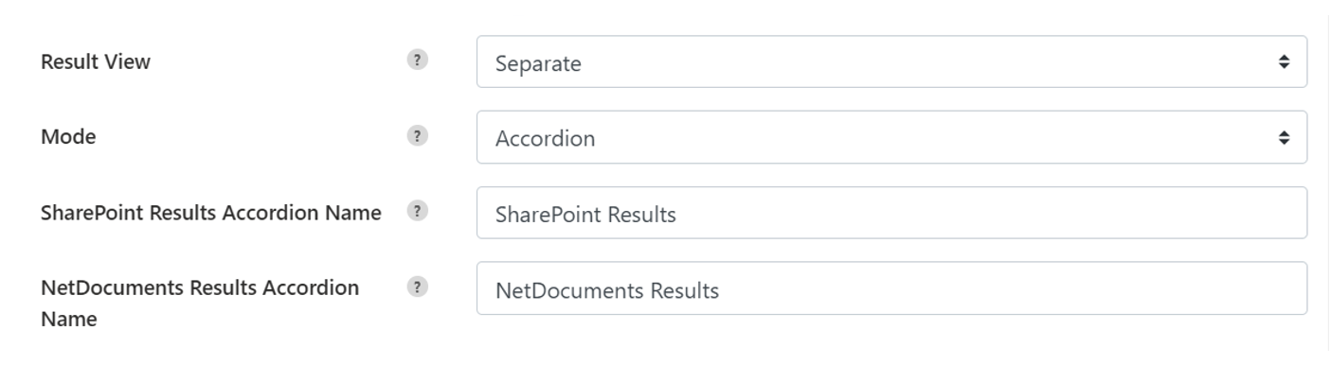Focus the SharePoint Results Accordion Name field

coord(891,213)
